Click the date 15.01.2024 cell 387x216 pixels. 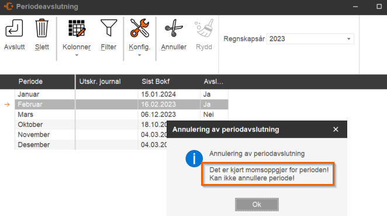pyautogui.click(x=169, y=94)
